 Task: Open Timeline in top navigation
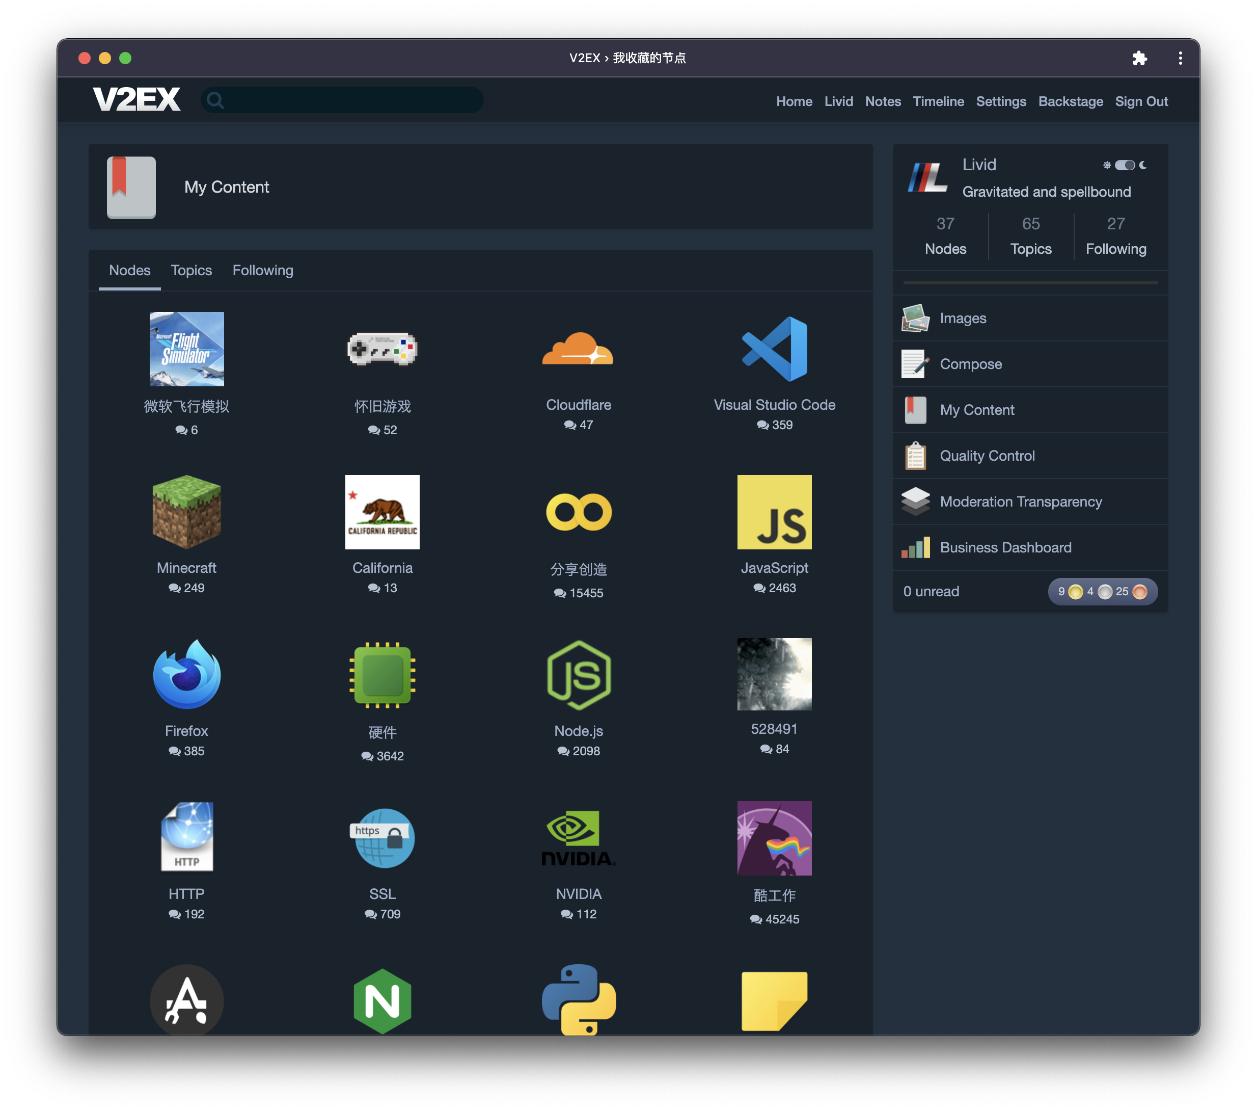click(938, 101)
